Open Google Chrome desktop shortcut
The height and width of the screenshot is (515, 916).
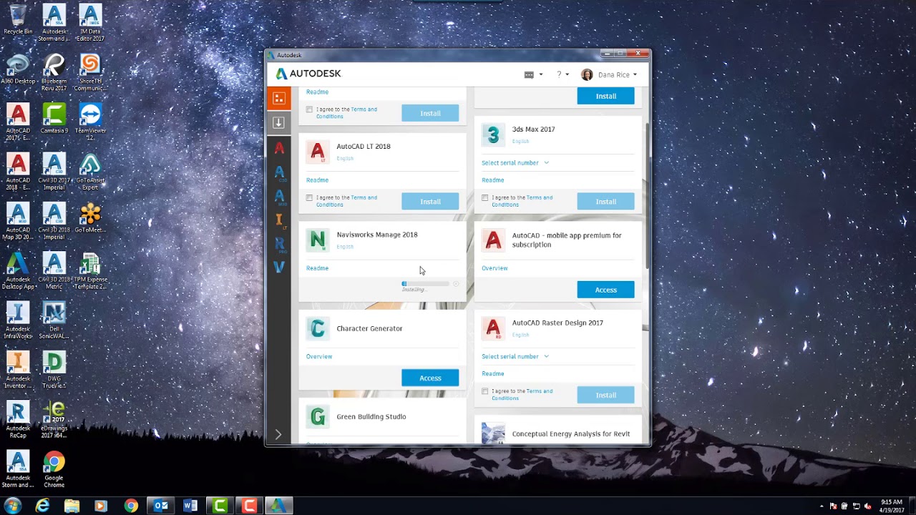(x=54, y=470)
